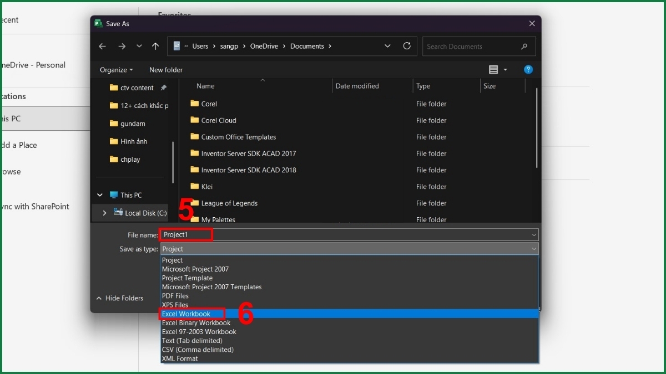Collapse This PC in the navigation pane

pos(99,195)
